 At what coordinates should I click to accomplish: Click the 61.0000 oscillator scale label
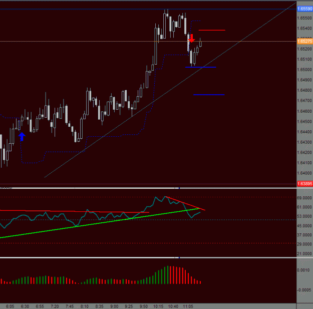pos(304,207)
